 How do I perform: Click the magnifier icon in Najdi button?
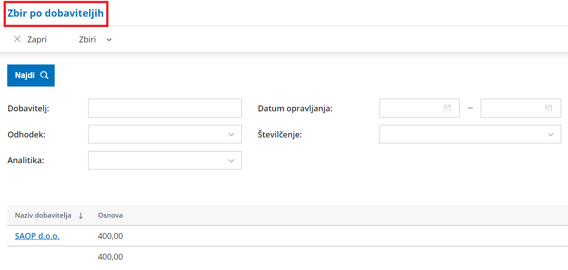(x=44, y=75)
